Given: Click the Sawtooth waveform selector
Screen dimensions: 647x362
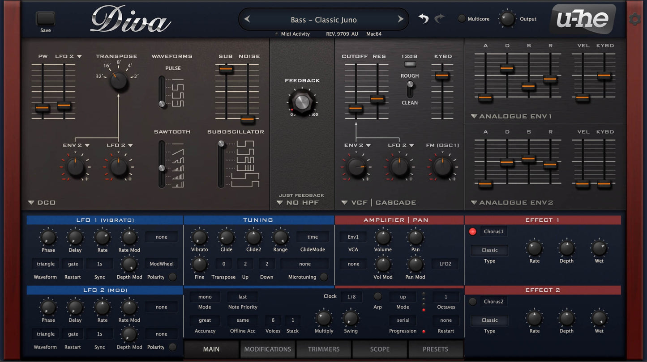Looking at the screenshot, I should (162, 164).
